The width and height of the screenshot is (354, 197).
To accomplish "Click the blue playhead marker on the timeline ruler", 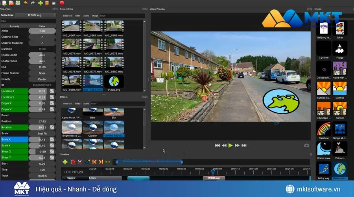I will click(x=213, y=172).
